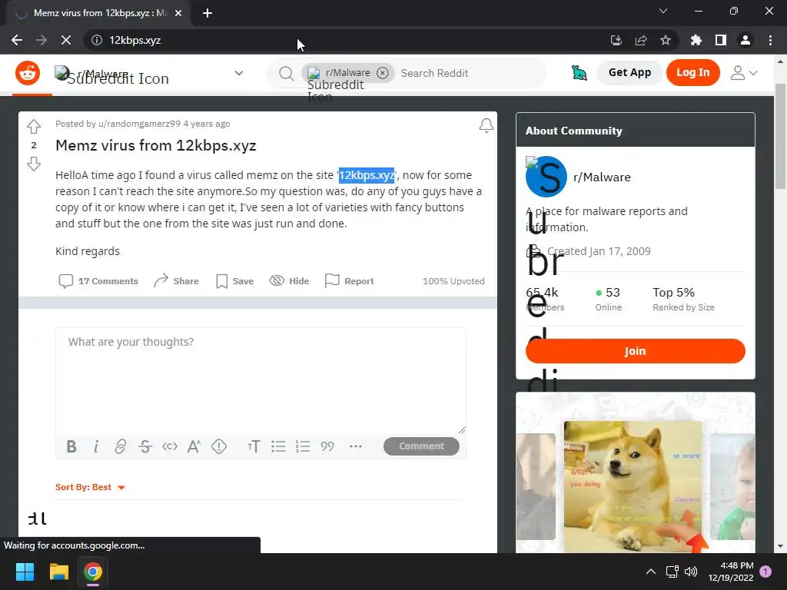Open the r/Malware community link
The image size is (787, 590).
(602, 177)
